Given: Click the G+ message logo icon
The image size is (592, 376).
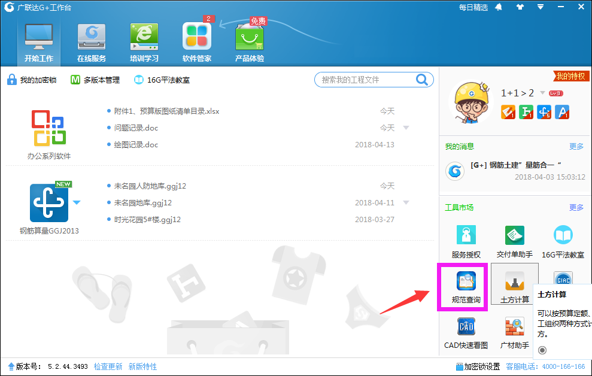Looking at the screenshot, I should click(x=455, y=171).
